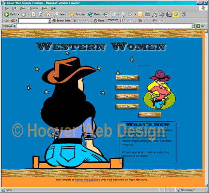Click the third Link Title wooden button
This screenshot has width=209, height=193.
(x=127, y=96)
